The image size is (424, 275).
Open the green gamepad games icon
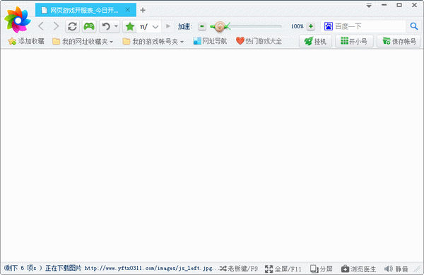click(x=89, y=26)
